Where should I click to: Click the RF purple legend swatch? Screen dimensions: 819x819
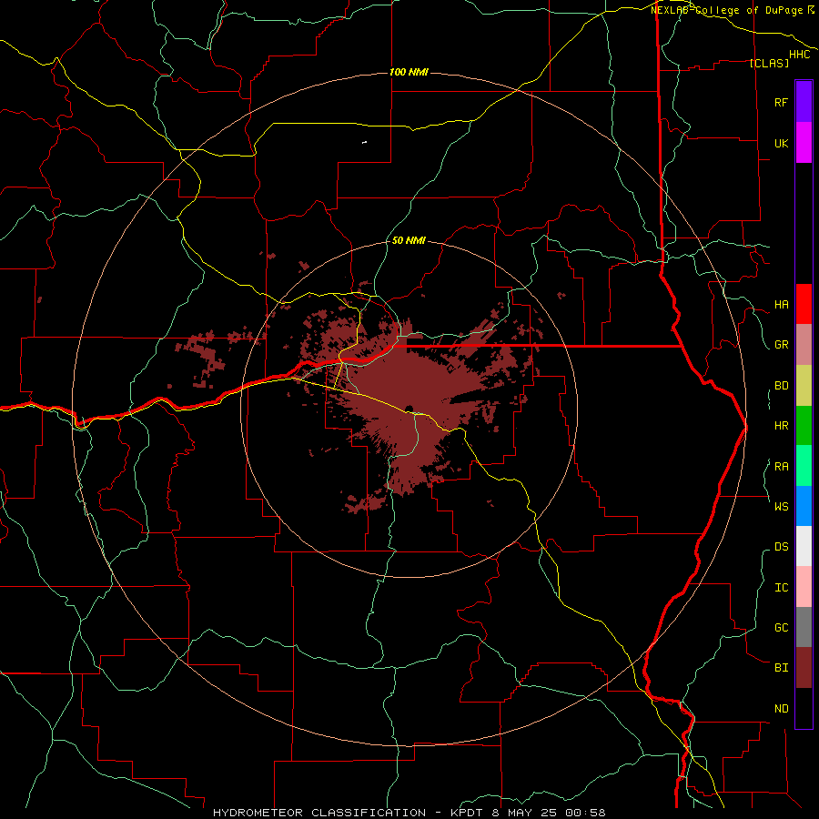click(x=804, y=102)
